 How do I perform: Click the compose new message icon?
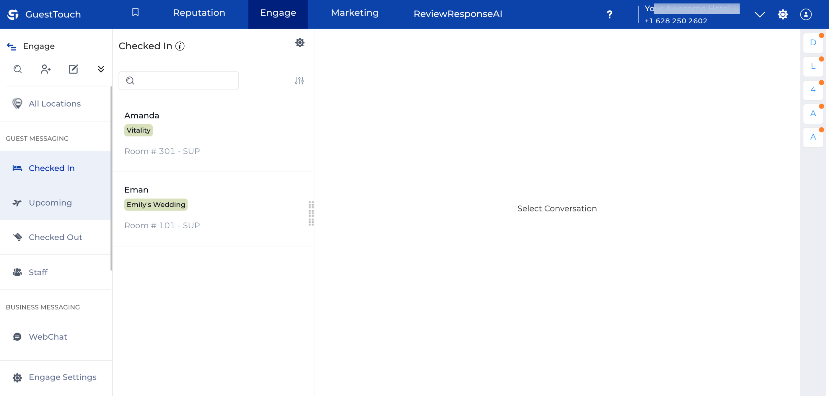click(73, 69)
